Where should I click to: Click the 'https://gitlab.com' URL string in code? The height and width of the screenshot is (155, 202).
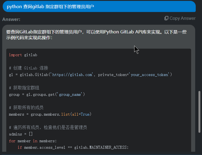pos(72,75)
